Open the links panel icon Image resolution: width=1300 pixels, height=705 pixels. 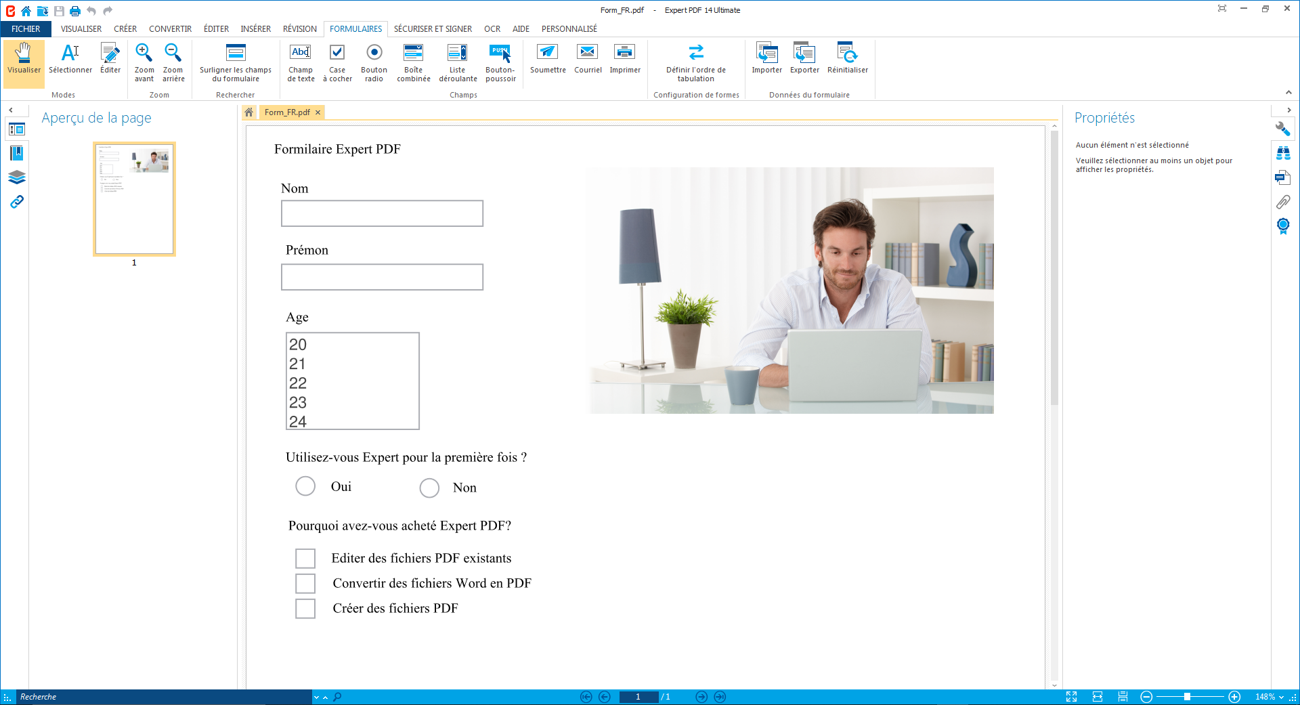tap(17, 202)
